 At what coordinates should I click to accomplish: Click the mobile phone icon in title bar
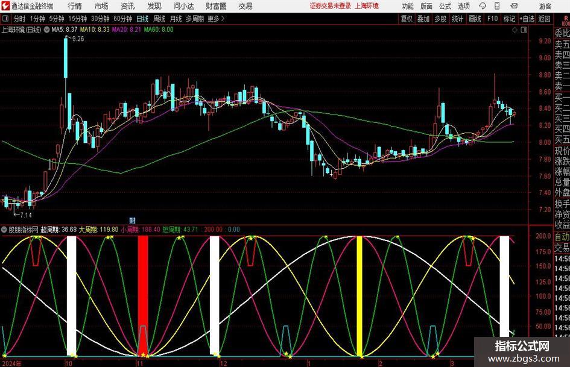(x=497, y=6)
